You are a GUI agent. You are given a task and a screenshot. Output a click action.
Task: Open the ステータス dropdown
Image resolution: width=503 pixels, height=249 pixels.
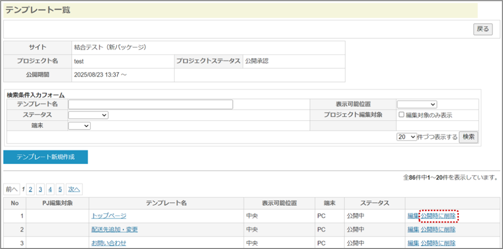pyautogui.click(x=88, y=115)
